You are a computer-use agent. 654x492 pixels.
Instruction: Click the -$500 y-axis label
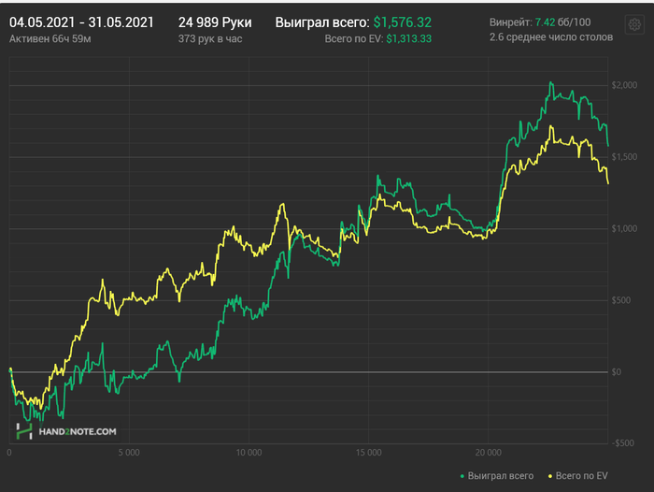[x=623, y=443]
